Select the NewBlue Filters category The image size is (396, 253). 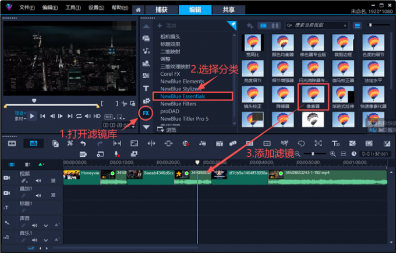click(178, 104)
